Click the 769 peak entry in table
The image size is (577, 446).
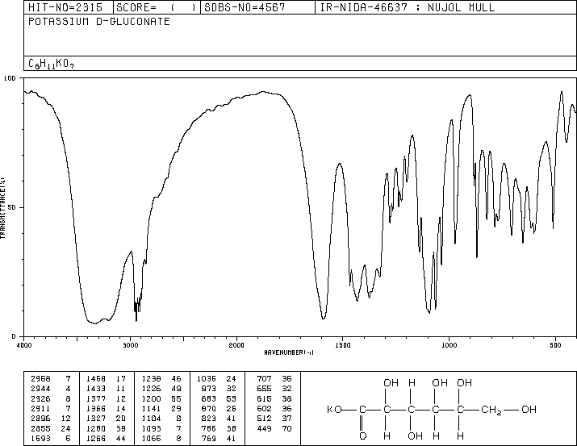tap(220, 438)
